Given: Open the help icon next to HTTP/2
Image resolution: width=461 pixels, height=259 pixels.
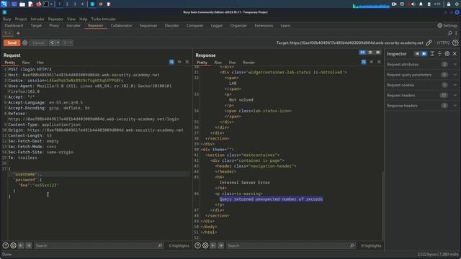Looking at the screenshot, I should [x=455, y=43].
